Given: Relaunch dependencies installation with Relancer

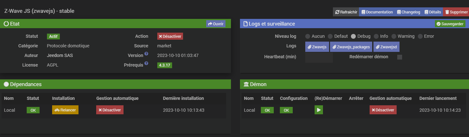Looking at the screenshot, I should [x=65, y=110].
